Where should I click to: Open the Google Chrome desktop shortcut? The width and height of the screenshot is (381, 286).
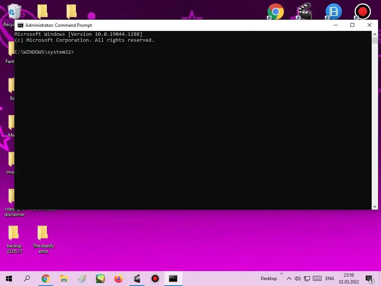point(275,12)
